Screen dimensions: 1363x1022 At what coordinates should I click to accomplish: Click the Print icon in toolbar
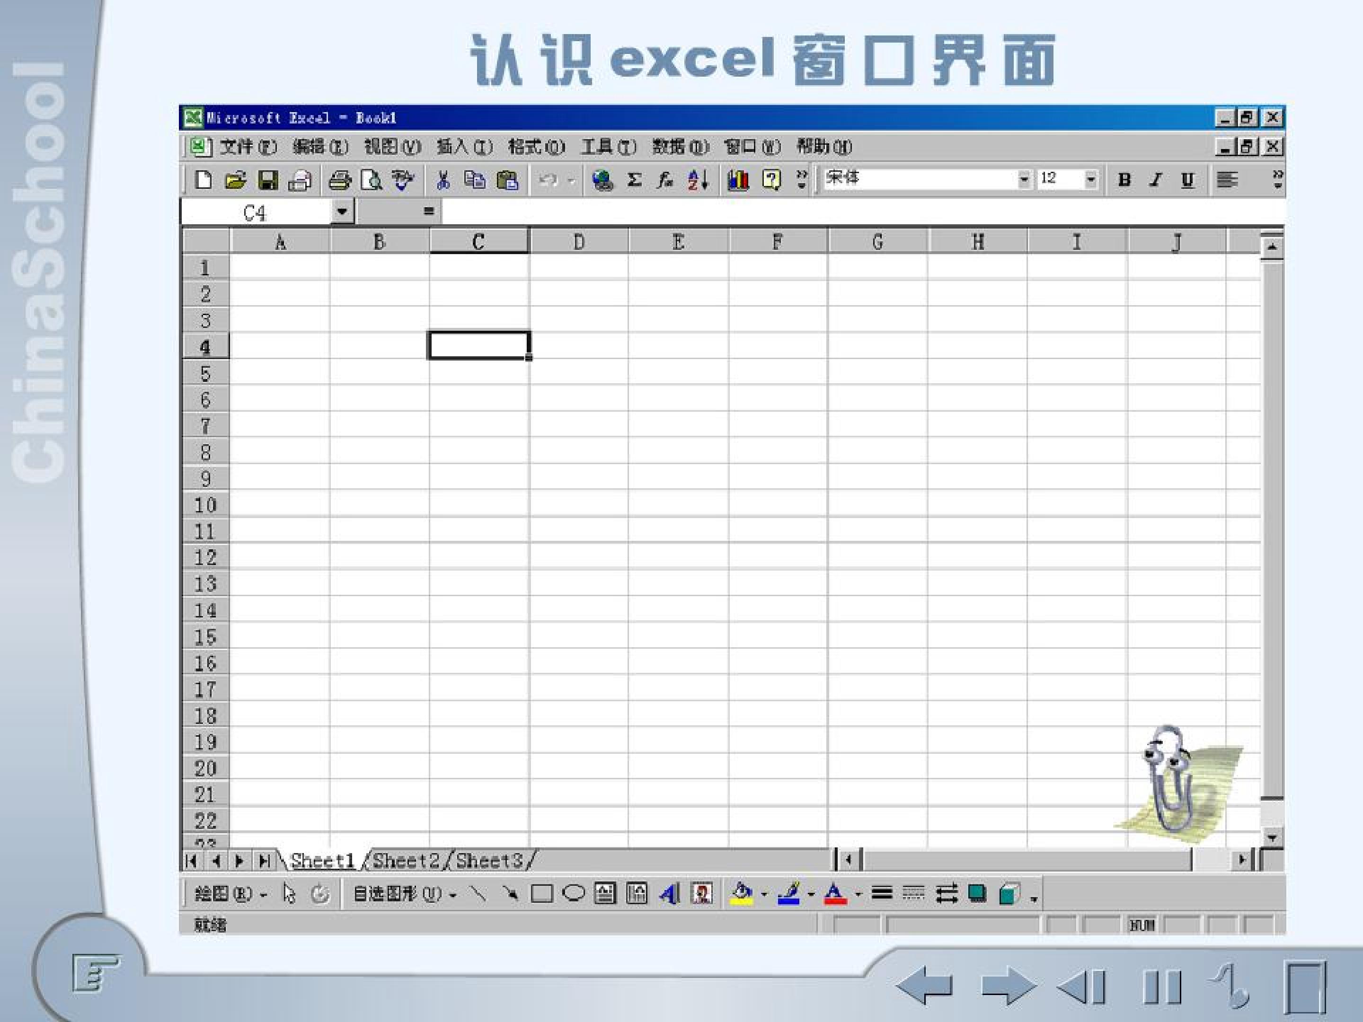coord(339,180)
